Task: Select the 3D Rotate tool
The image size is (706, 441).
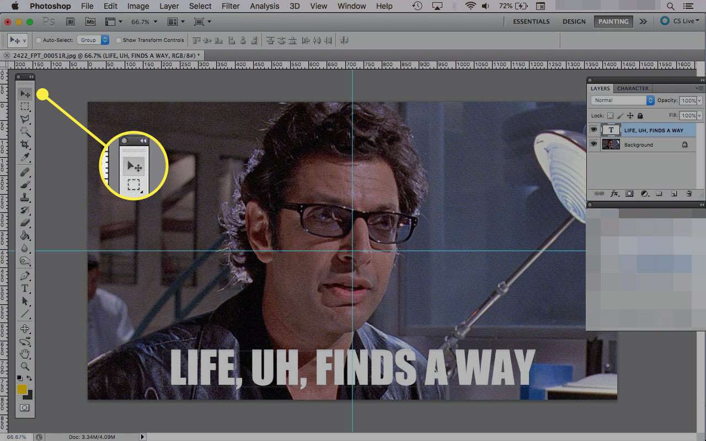Action: (25, 329)
